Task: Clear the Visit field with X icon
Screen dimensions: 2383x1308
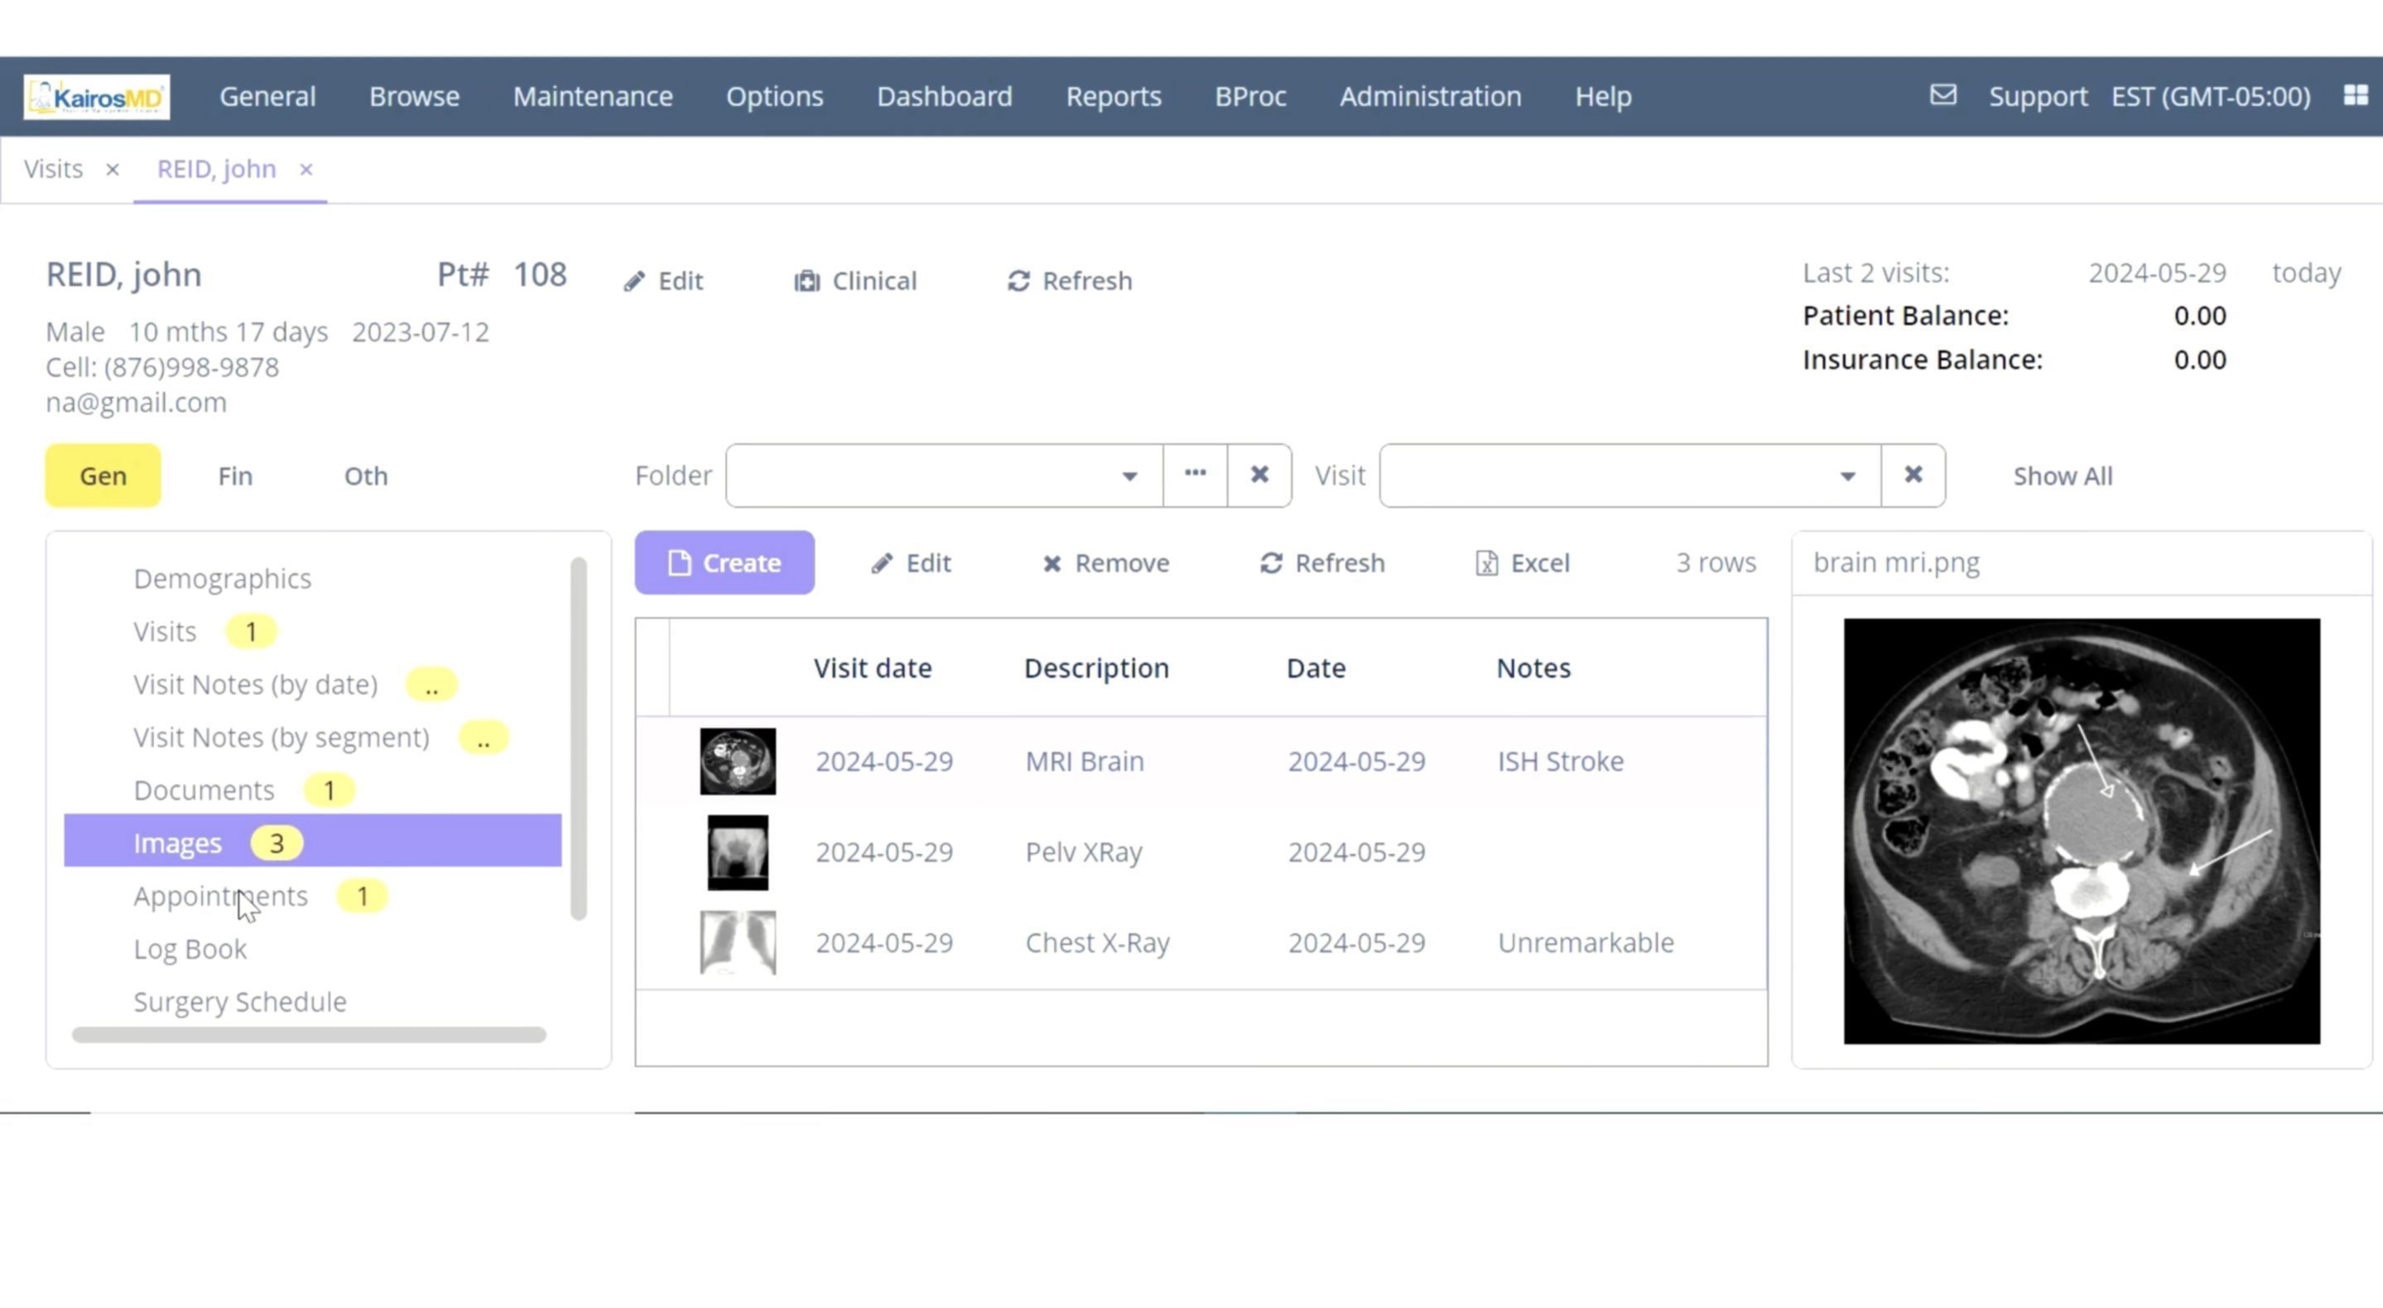Action: tap(1913, 474)
